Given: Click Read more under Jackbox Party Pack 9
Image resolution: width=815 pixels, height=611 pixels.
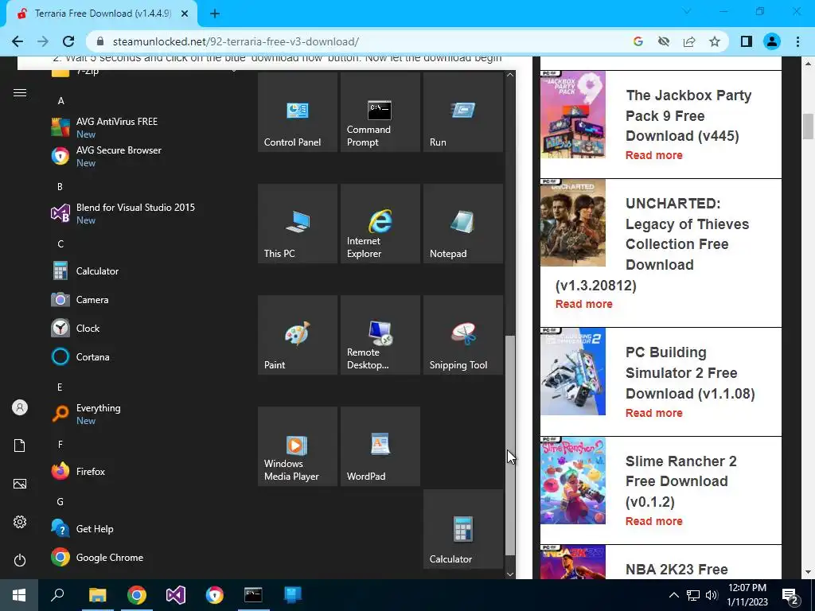Looking at the screenshot, I should pos(654,155).
